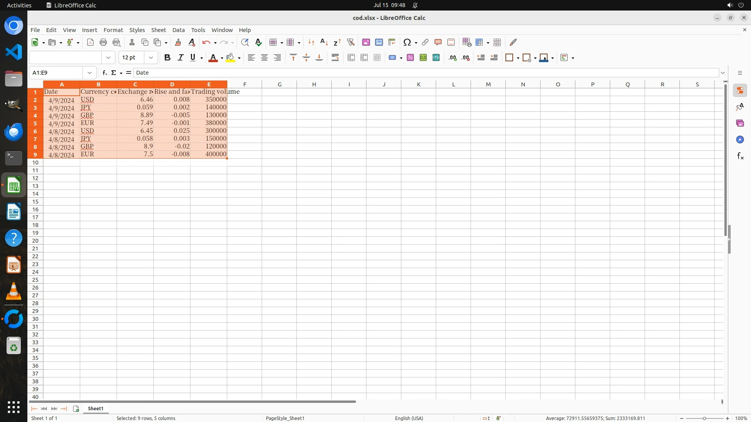
Task: Format the selection as percent
Action: [410, 58]
